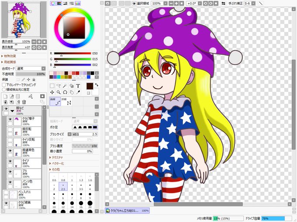Screen dimensions: 297x222
Task: Add a layer mask
Action: point(42,96)
